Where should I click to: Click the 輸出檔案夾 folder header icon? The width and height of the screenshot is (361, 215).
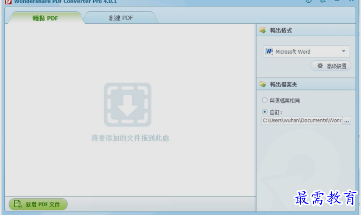pos(263,84)
